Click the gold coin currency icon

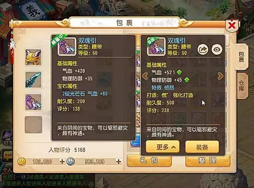(22, 161)
